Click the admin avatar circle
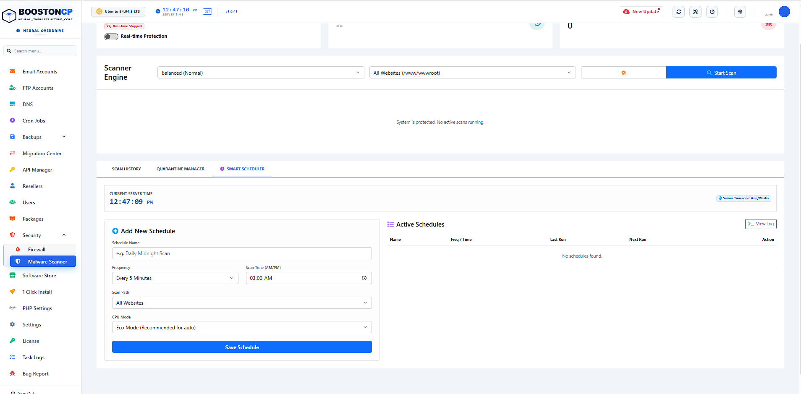The image size is (801, 394). point(784,12)
